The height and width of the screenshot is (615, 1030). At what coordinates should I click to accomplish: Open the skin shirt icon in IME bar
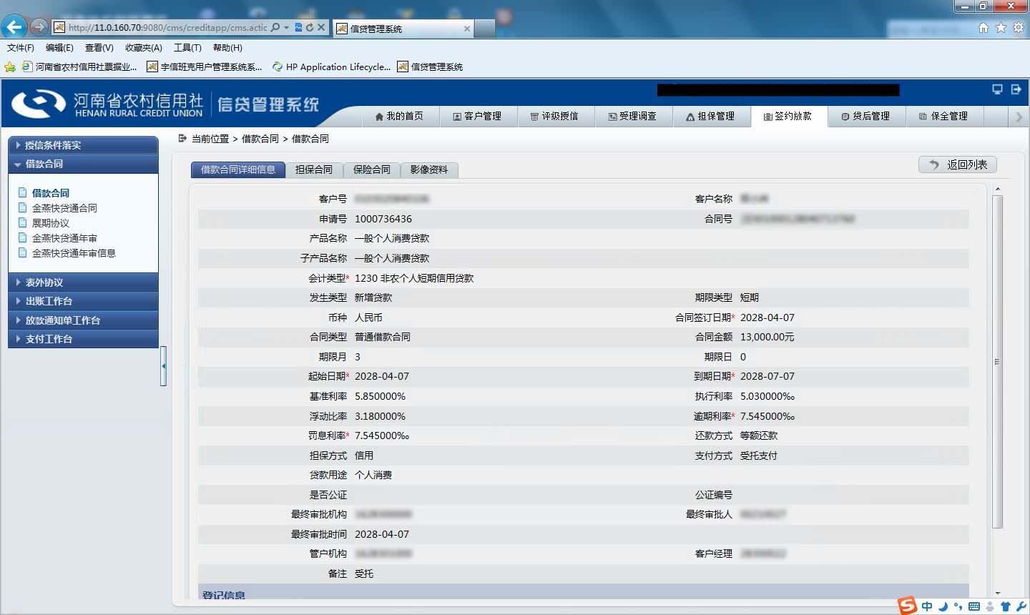point(1005,606)
